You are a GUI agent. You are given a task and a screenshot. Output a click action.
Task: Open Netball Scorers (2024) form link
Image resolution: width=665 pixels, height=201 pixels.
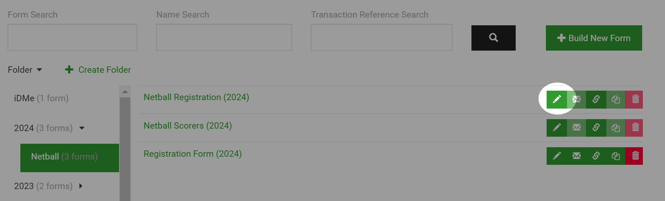tap(188, 125)
